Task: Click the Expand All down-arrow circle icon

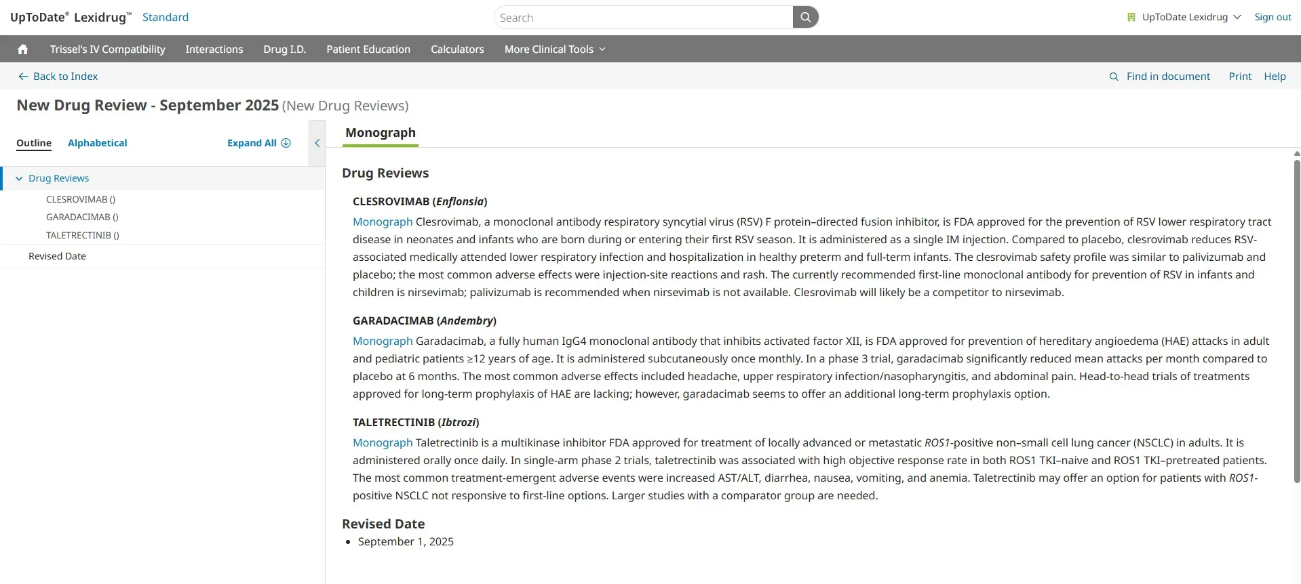Action: (x=286, y=143)
